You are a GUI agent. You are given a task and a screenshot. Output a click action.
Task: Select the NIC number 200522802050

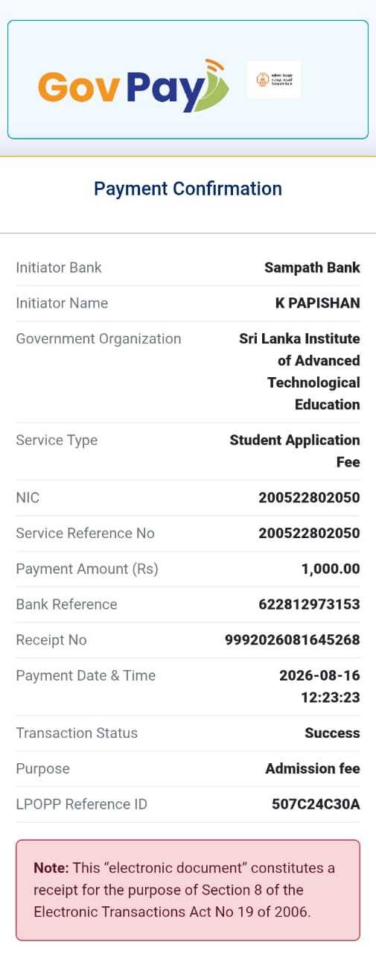[309, 498]
